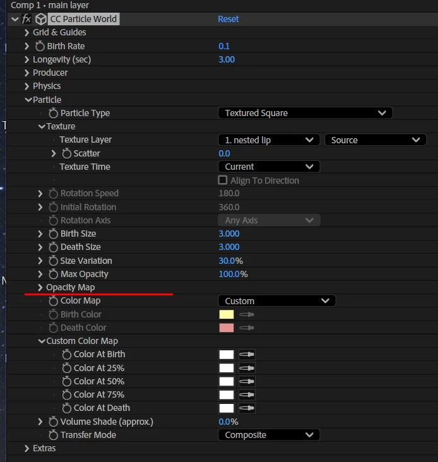Image resolution: width=438 pixels, height=462 pixels.
Task: Click the Death Size value 3.000
Action: [x=229, y=247]
